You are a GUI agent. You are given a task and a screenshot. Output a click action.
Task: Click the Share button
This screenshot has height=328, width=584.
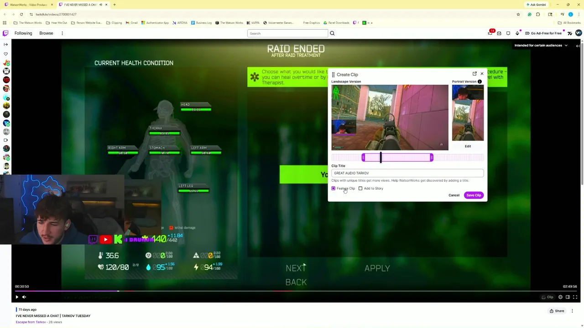[557, 311]
